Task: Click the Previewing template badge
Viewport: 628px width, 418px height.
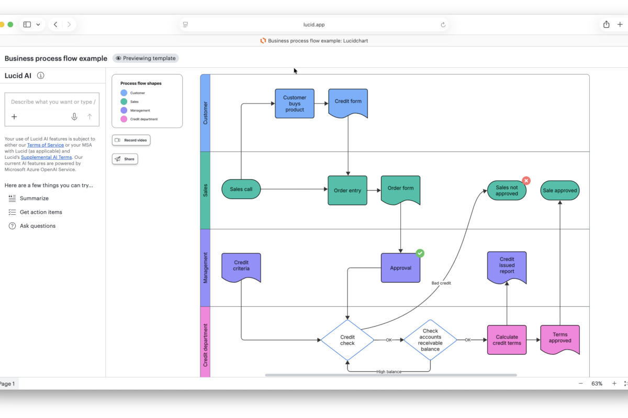Action: (145, 59)
